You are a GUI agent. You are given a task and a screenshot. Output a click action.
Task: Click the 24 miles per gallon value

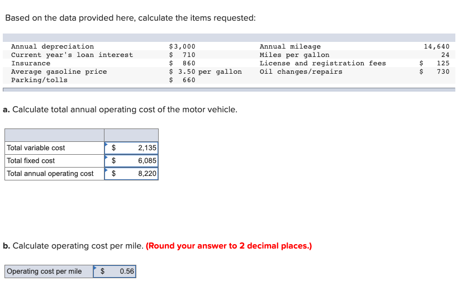445,55
